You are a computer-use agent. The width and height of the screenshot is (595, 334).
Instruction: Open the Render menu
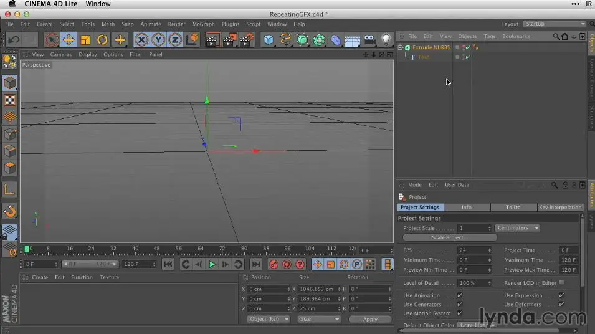176,24
